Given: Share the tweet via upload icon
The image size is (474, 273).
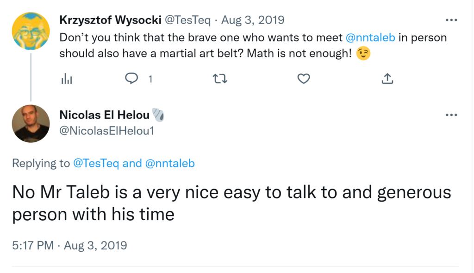Looking at the screenshot, I should (387, 79).
